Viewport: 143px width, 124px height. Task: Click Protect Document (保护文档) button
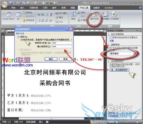coord(94,17)
